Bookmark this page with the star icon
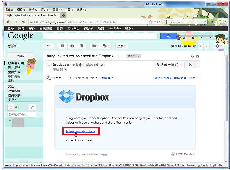230x170 pixels. pos(150,22)
